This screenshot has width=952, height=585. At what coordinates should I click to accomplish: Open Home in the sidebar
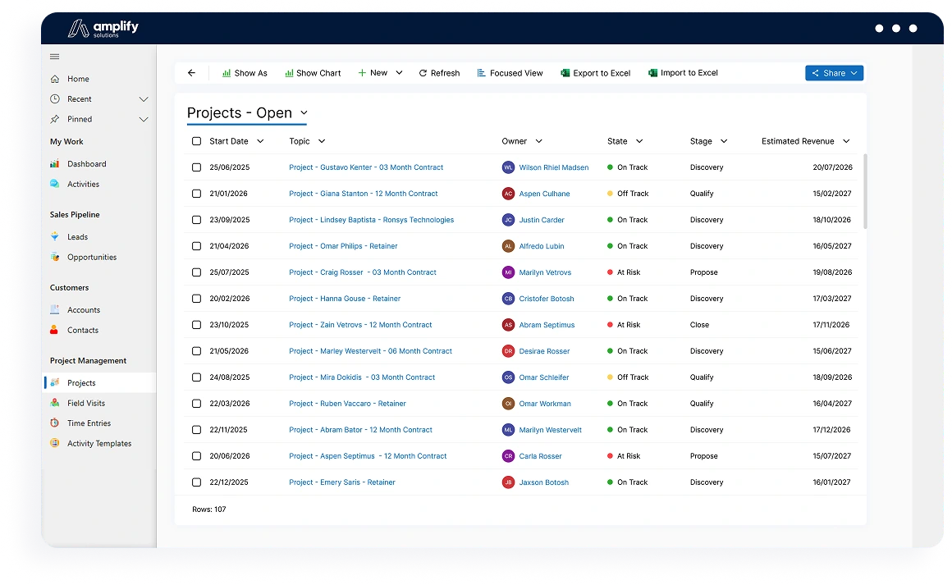coord(78,79)
